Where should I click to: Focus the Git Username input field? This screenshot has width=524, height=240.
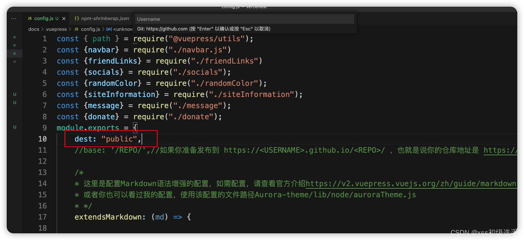[244, 19]
